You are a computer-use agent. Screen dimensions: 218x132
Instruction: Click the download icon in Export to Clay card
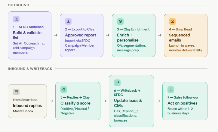tap(68, 22)
